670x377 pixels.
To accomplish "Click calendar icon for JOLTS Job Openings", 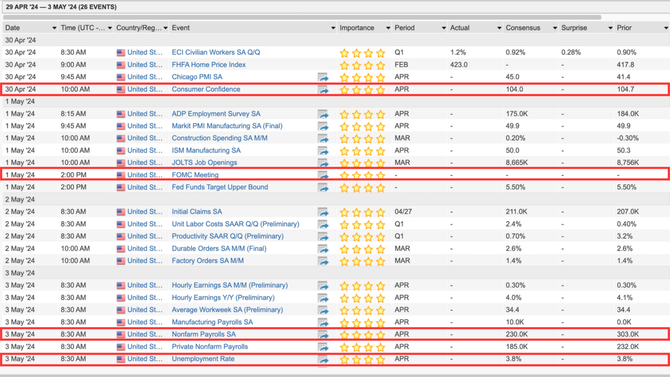I will [x=323, y=163].
